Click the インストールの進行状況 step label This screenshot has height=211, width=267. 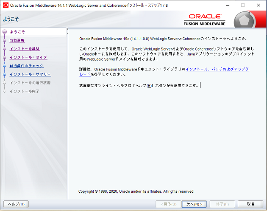[30, 83]
